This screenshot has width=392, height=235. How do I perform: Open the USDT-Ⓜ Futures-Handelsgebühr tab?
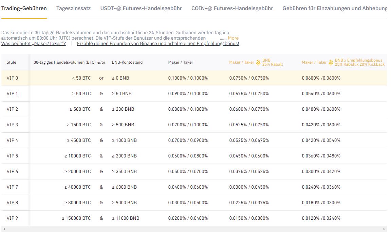[x=141, y=8]
